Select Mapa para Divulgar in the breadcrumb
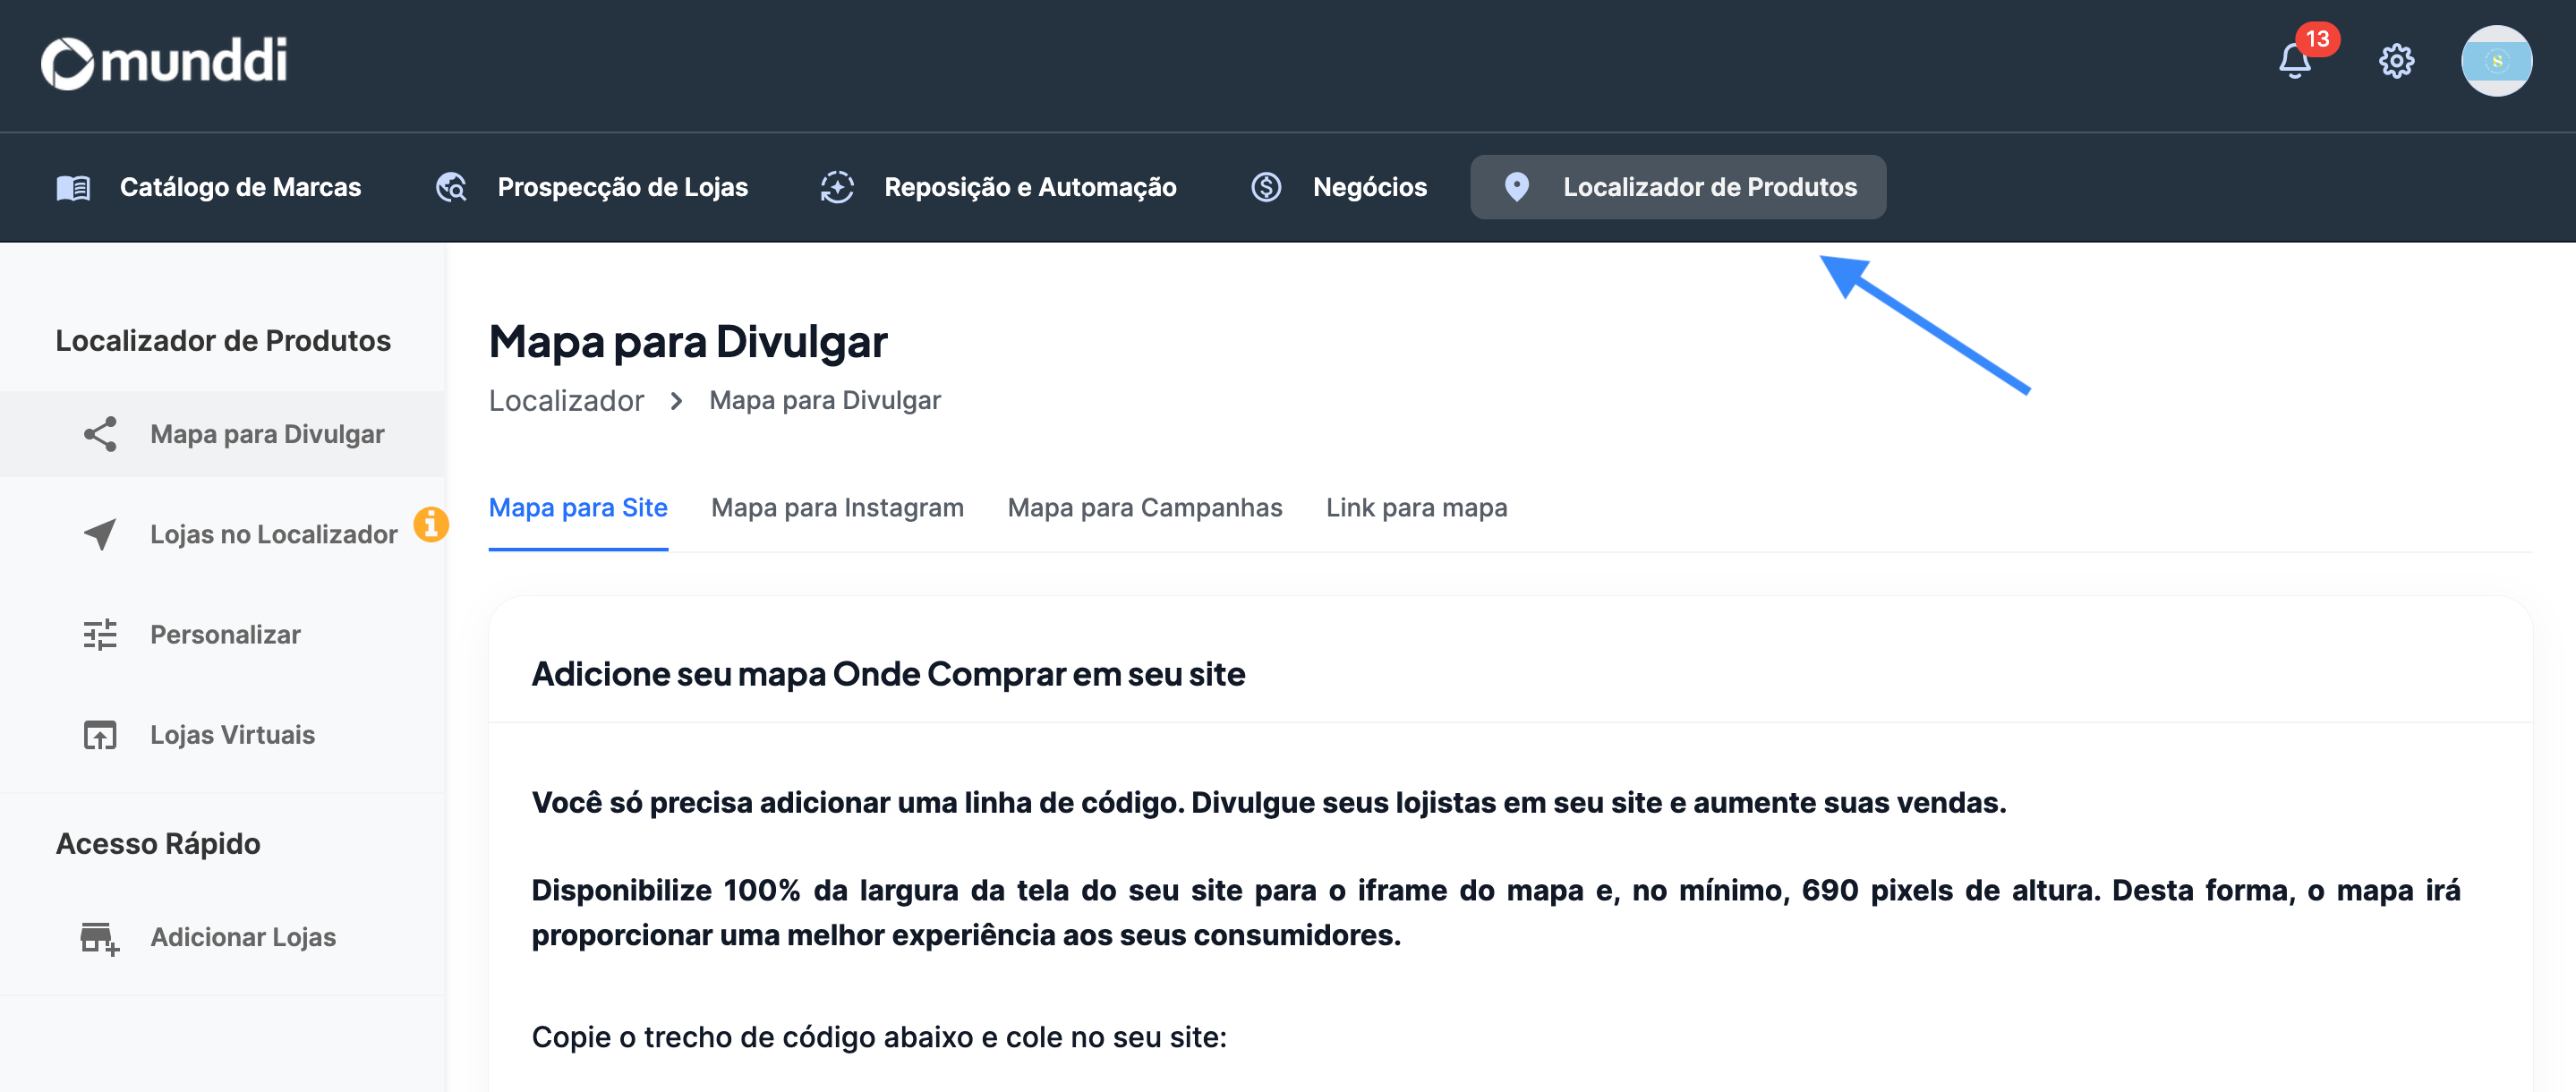The image size is (2576, 1092). tap(824, 400)
